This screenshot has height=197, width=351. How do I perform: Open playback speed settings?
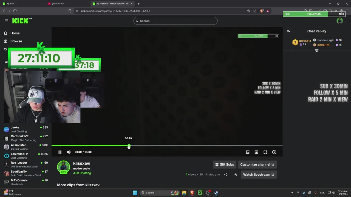274,152
